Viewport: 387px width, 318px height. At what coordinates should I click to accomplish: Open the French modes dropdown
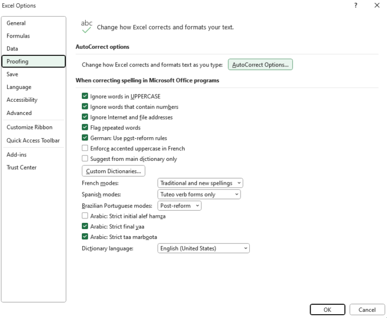click(x=200, y=183)
